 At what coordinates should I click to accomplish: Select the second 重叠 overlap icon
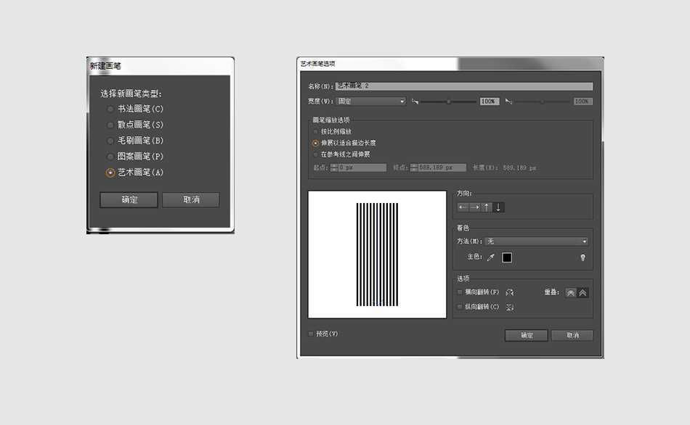pos(583,293)
